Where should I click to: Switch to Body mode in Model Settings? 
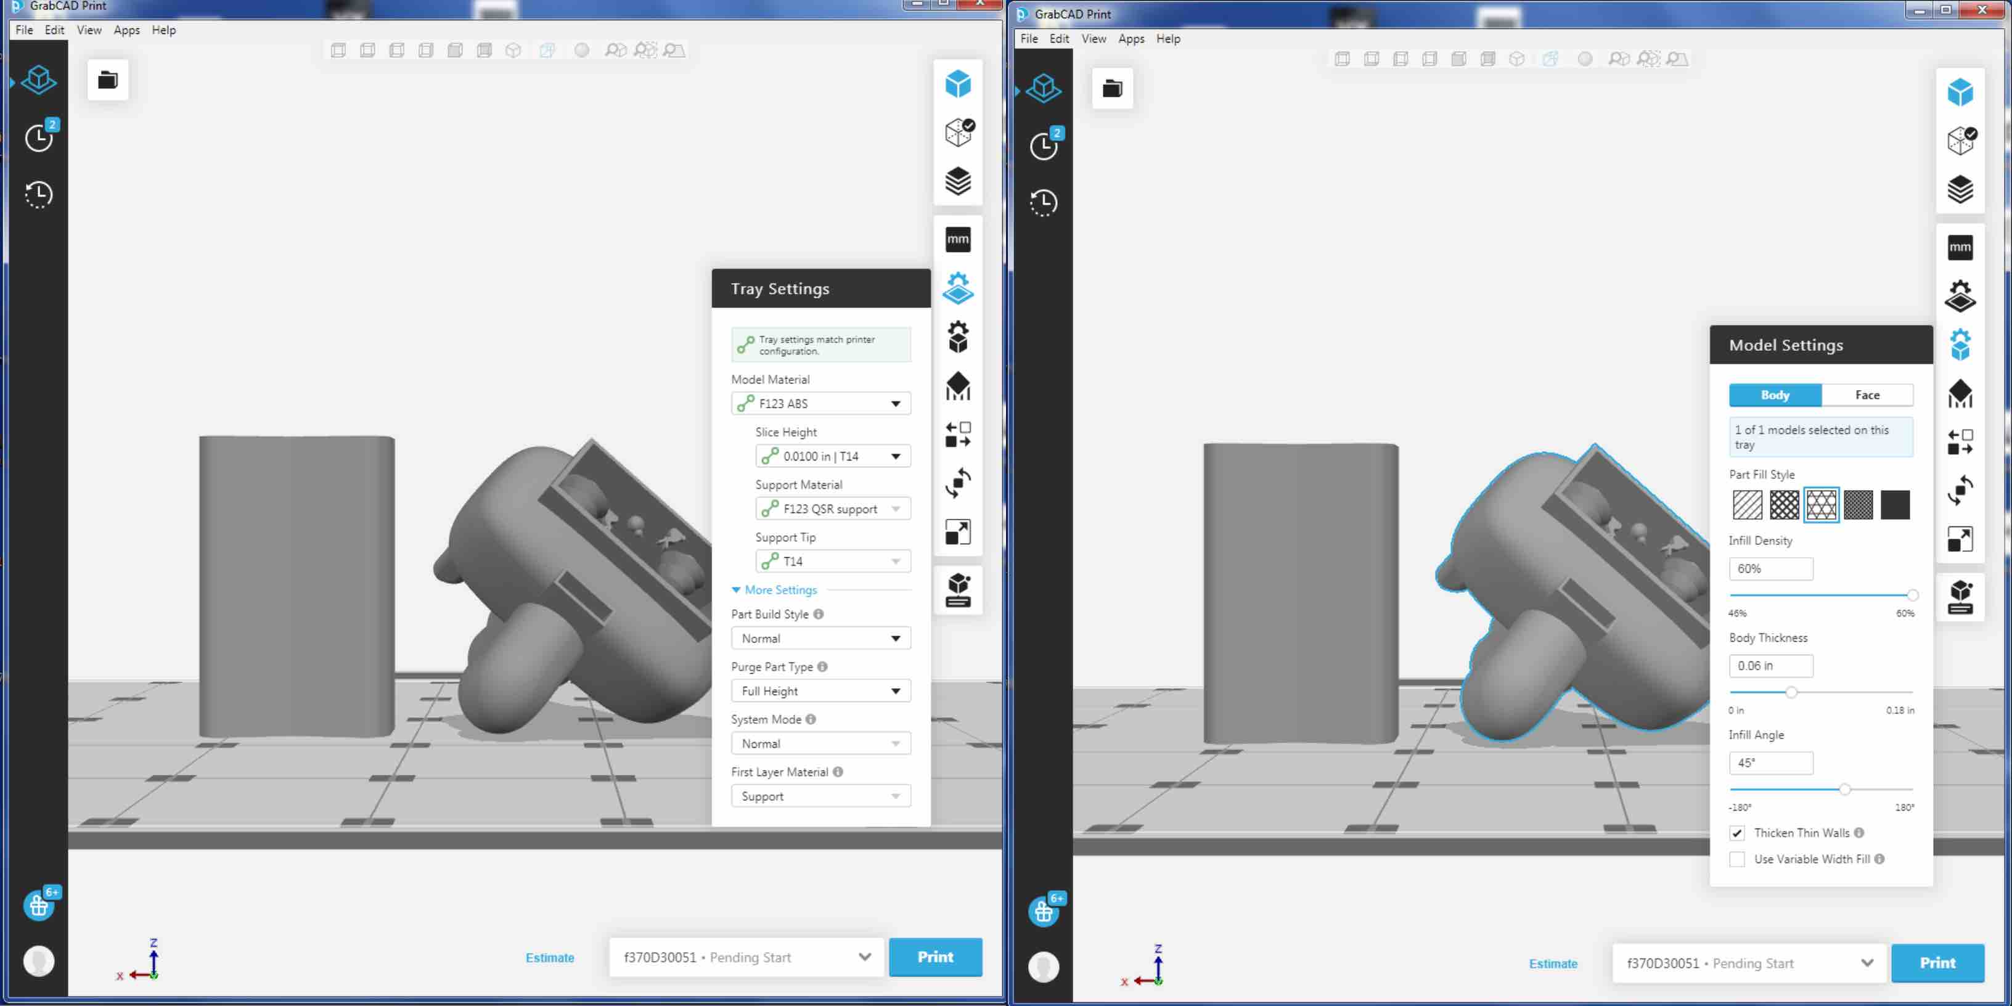(x=1775, y=395)
